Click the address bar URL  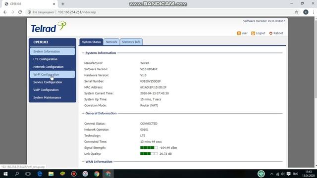point(77,12)
